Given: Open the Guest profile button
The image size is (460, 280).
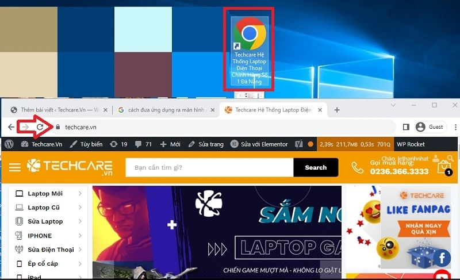Looking at the screenshot, I should 430,127.
